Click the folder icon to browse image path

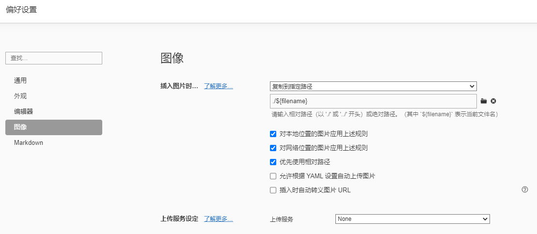pyautogui.click(x=483, y=101)
